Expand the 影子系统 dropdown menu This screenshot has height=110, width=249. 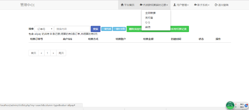point(202,5)
